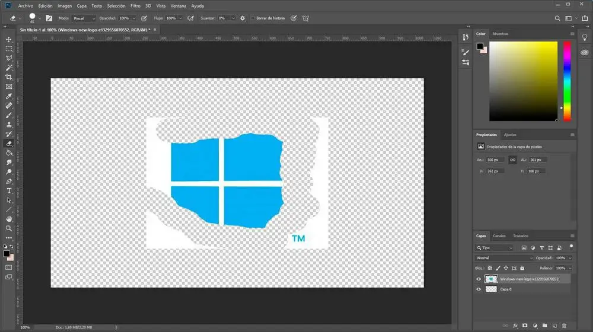Select the Hand tool
This screenshot has width=593, height=332.
9,219
